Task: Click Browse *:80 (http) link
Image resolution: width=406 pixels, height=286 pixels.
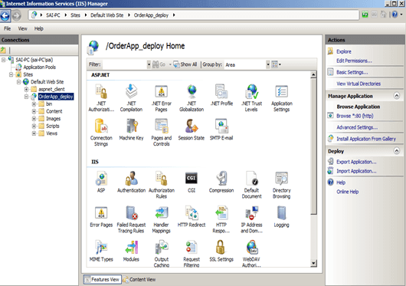Action: coord(355,116)
